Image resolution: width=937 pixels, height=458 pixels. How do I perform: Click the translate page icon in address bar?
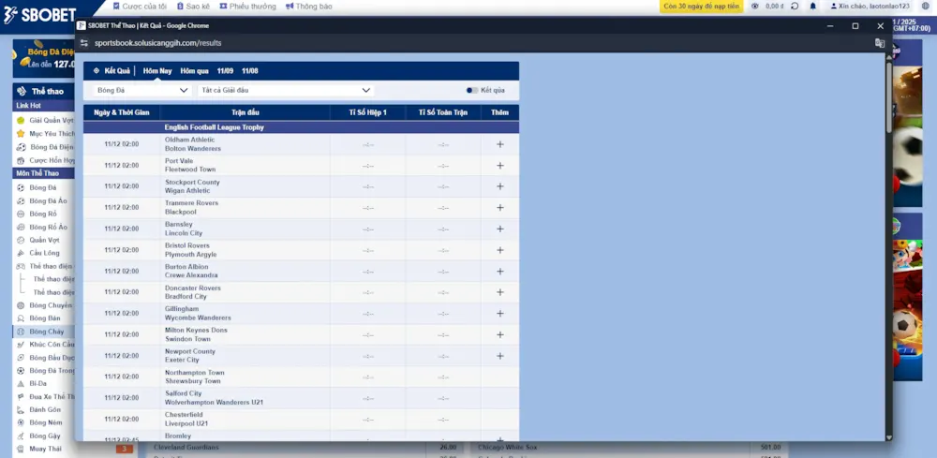point(879,43)
